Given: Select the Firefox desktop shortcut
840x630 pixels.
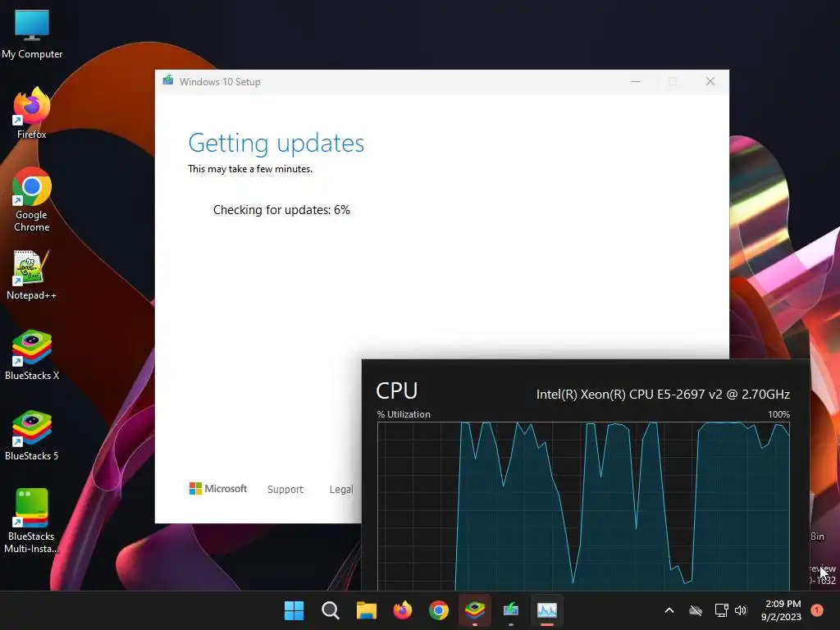Looking at the screenshot, I should (32, 113).
